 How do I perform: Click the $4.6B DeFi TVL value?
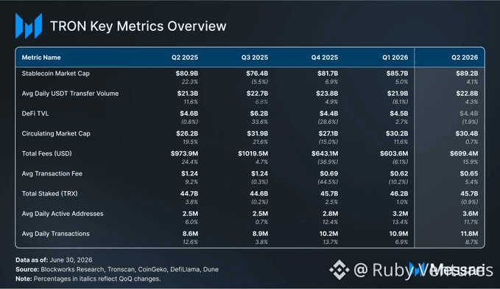(x=189, y=114)
